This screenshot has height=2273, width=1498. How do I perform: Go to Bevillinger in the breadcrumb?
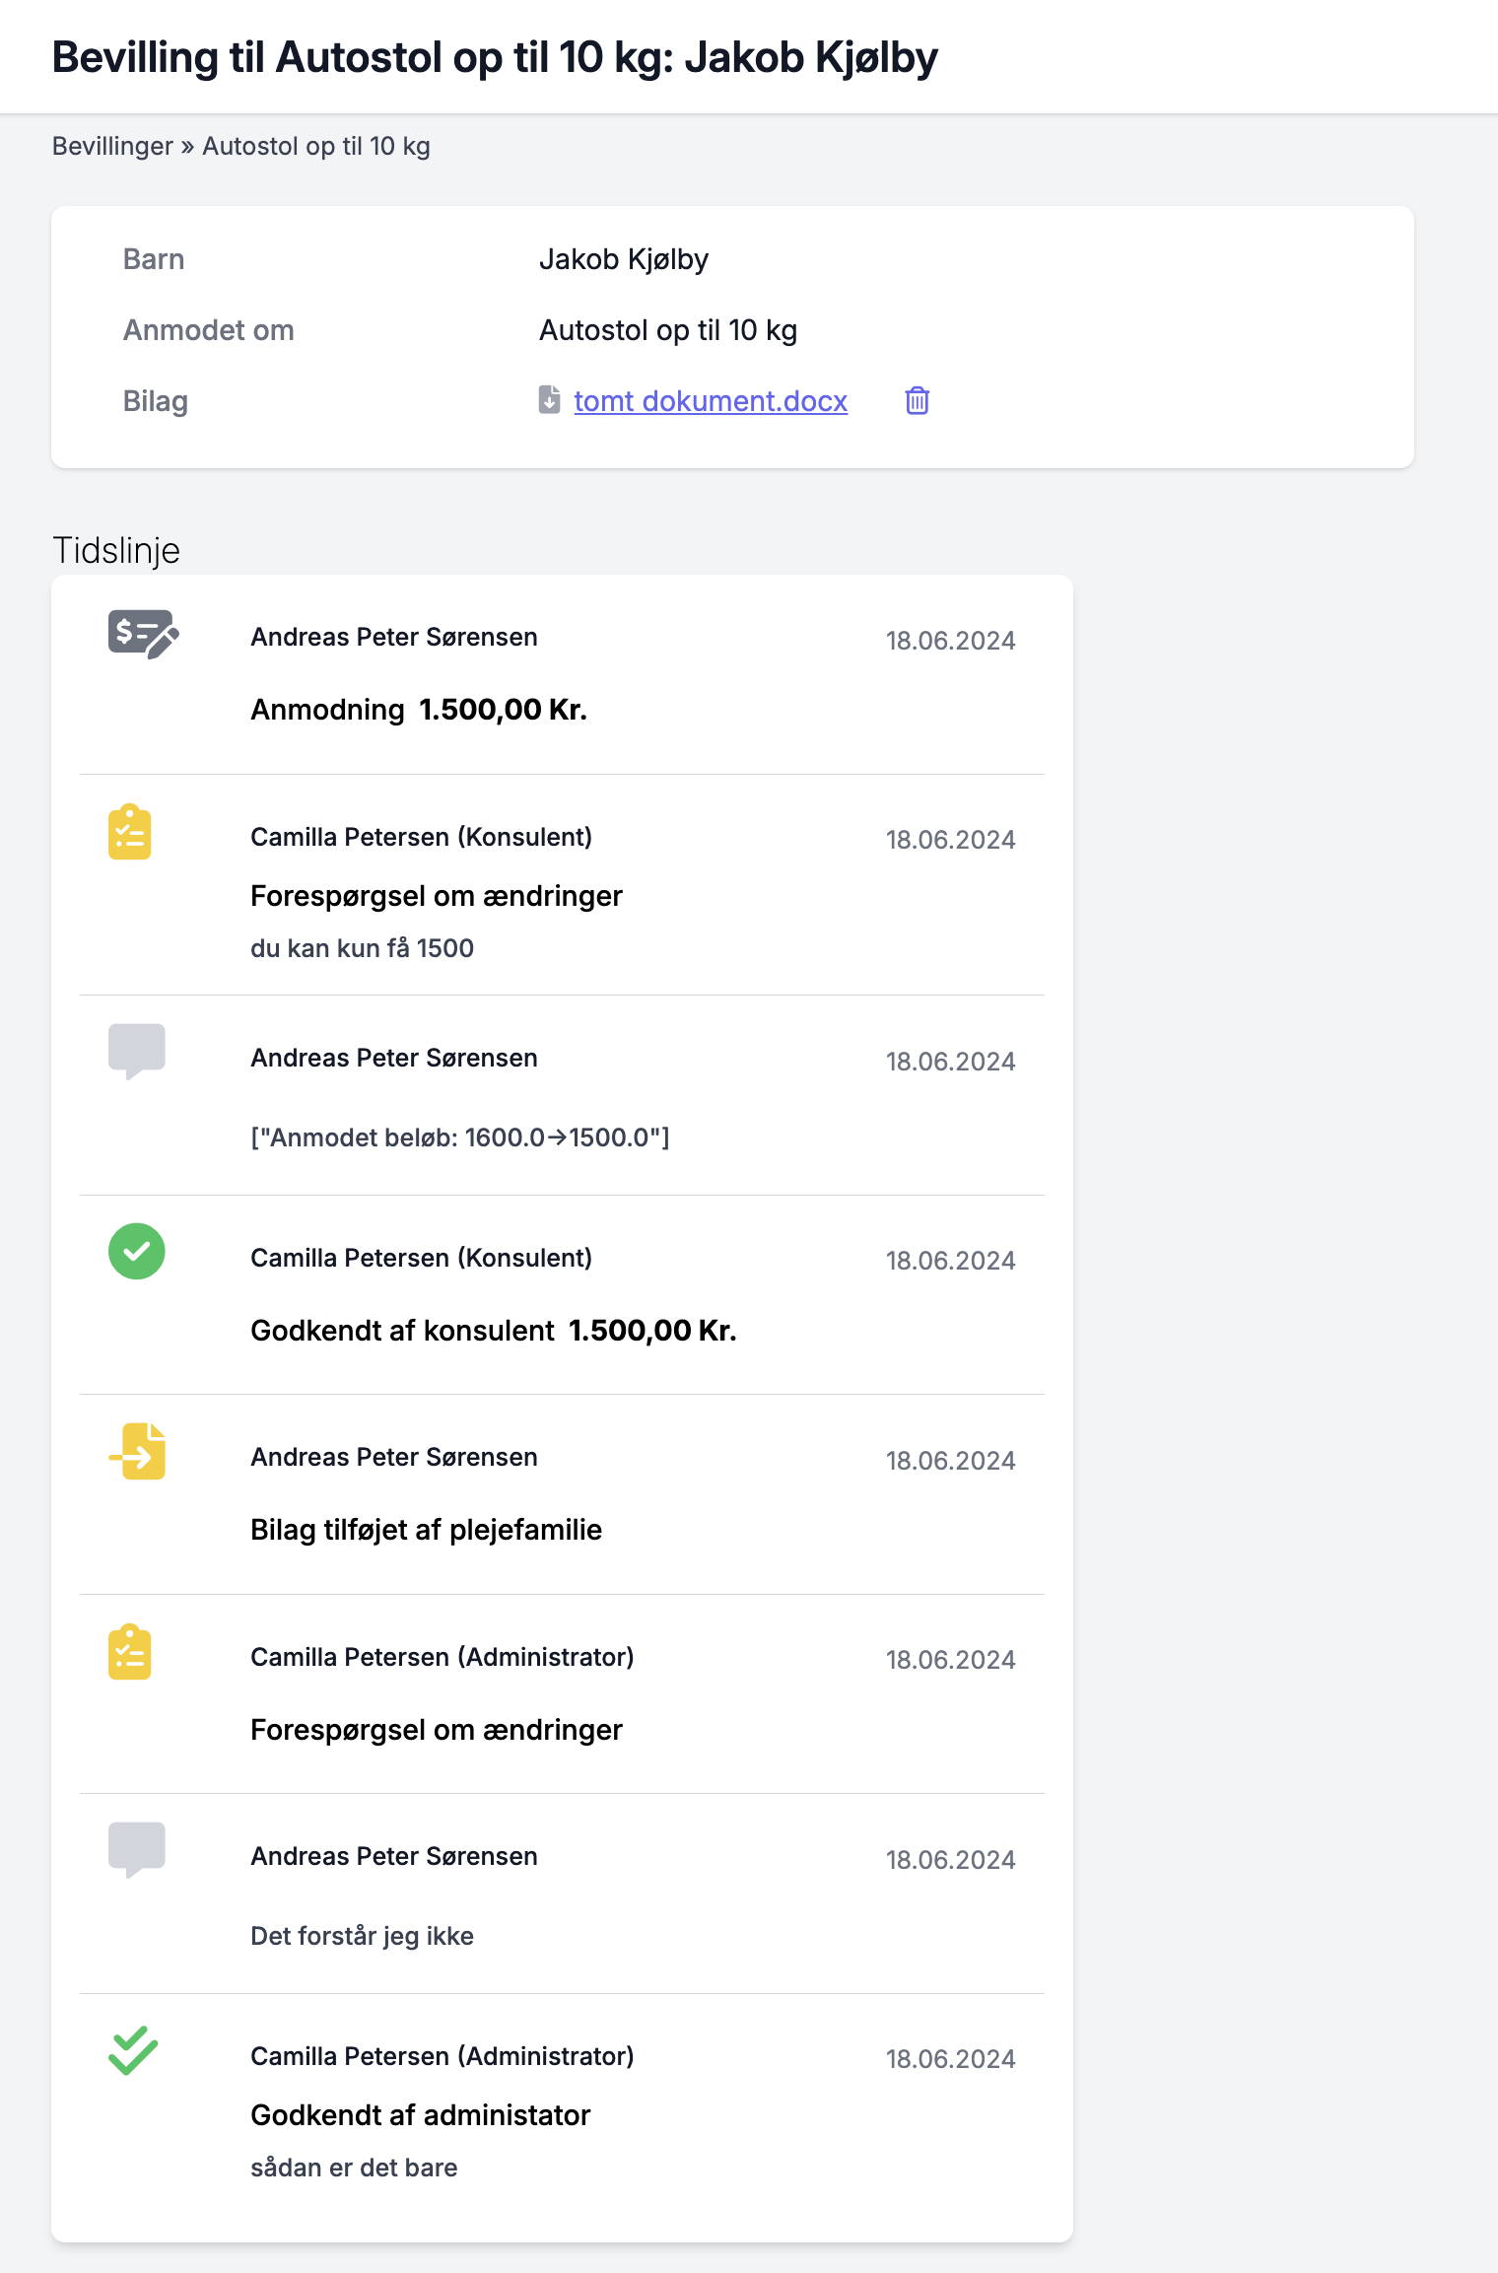pos(112,146)
